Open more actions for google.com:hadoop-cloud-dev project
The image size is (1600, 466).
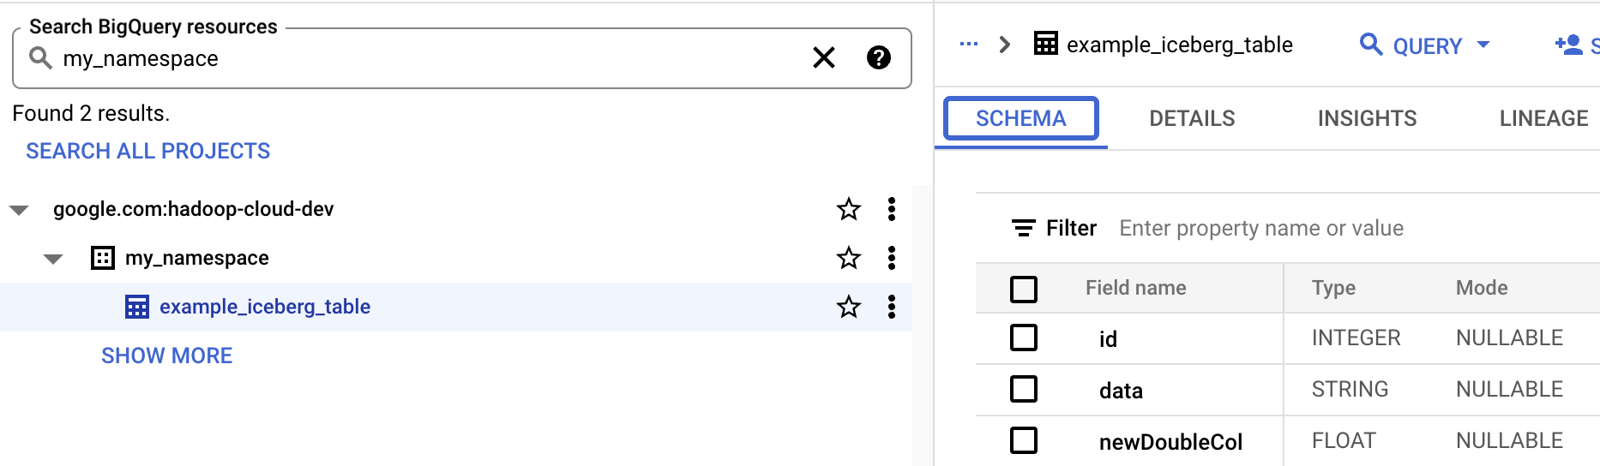892,209
